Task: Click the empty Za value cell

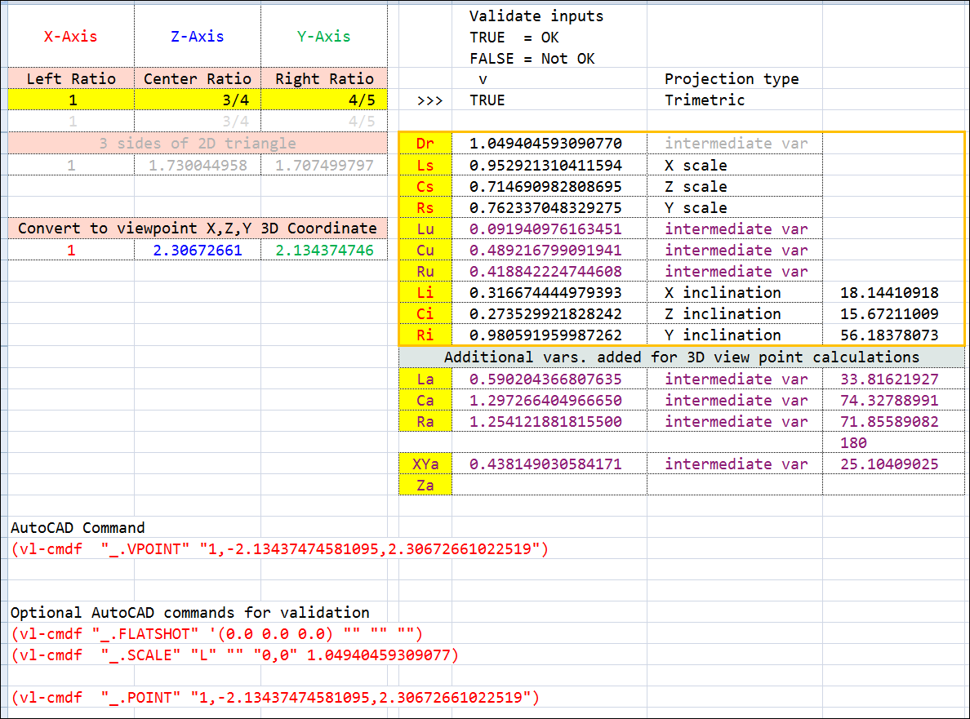Action: click(x=550, y=486)
